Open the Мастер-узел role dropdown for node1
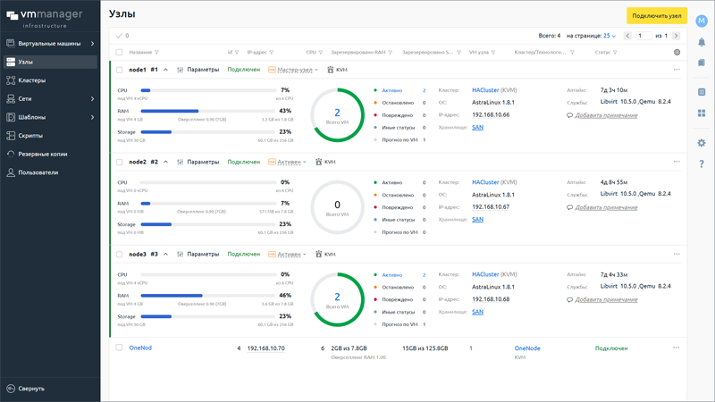Screen dimensions: 715x402 coord(295,70)
